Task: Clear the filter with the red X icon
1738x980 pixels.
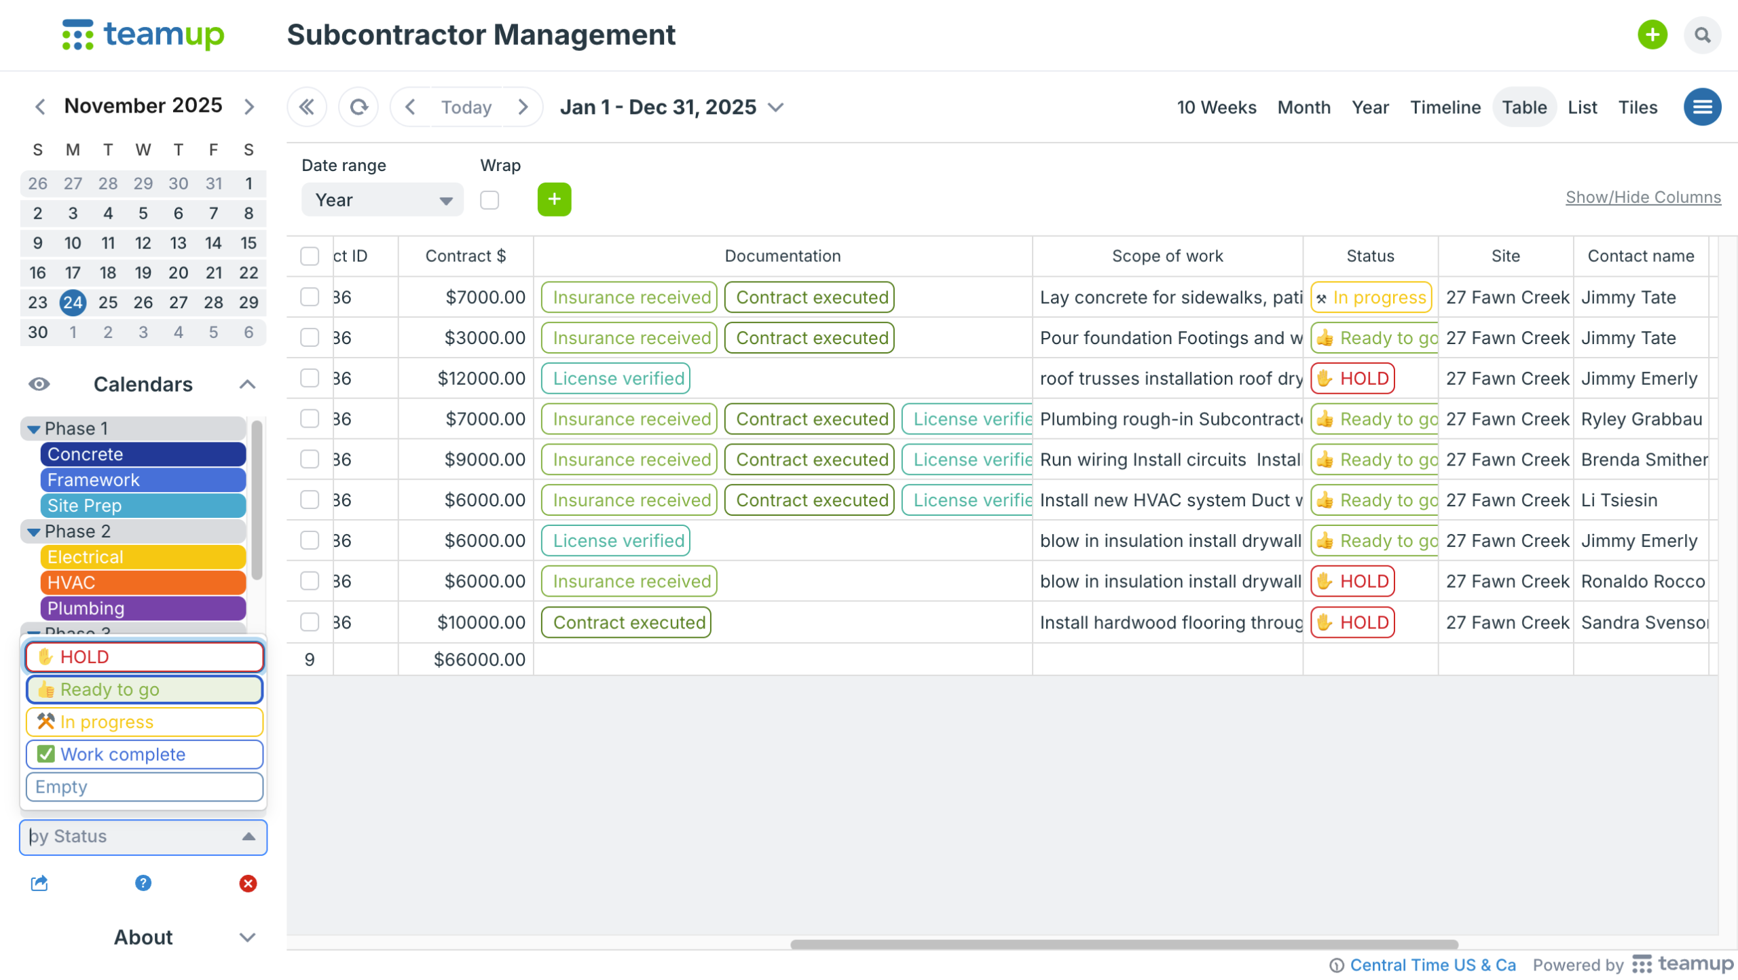Action: pyautogui.click(x=248, y=883)
